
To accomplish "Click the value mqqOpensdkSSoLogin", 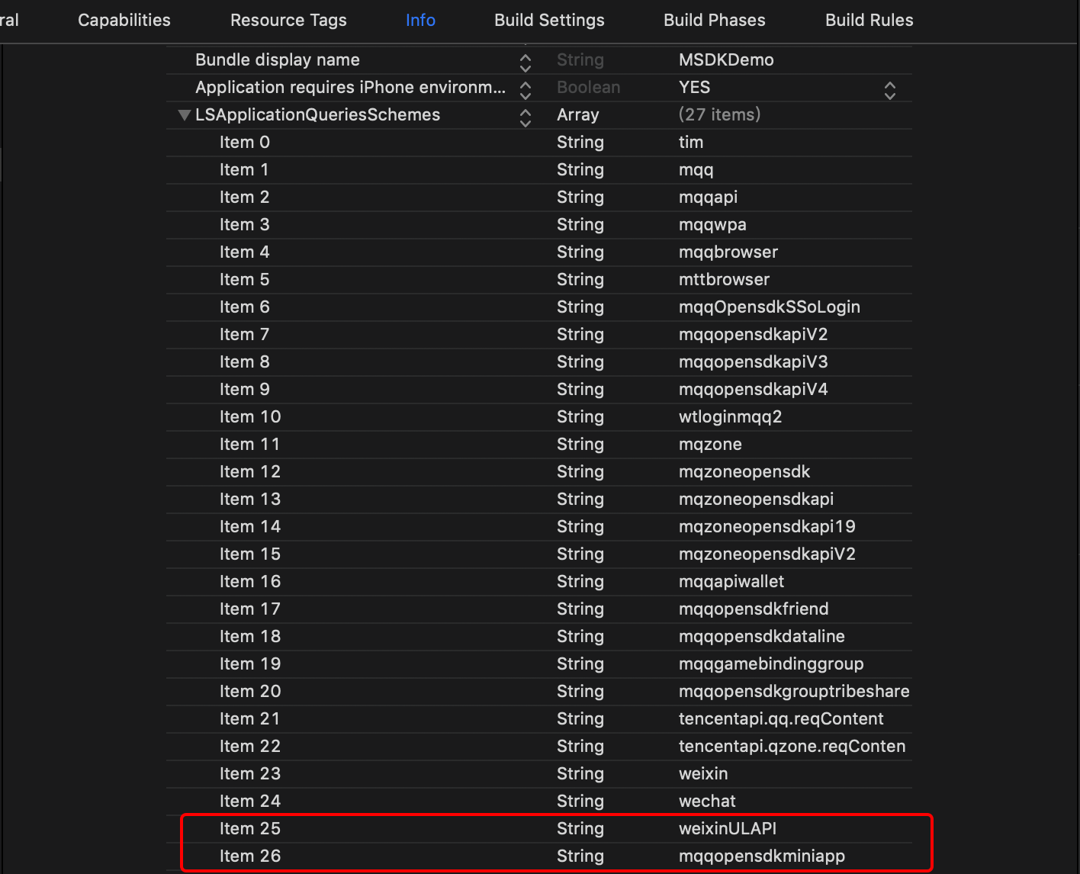I will [x=770, y=307].
